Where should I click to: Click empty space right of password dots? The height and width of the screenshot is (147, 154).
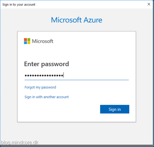96,75
